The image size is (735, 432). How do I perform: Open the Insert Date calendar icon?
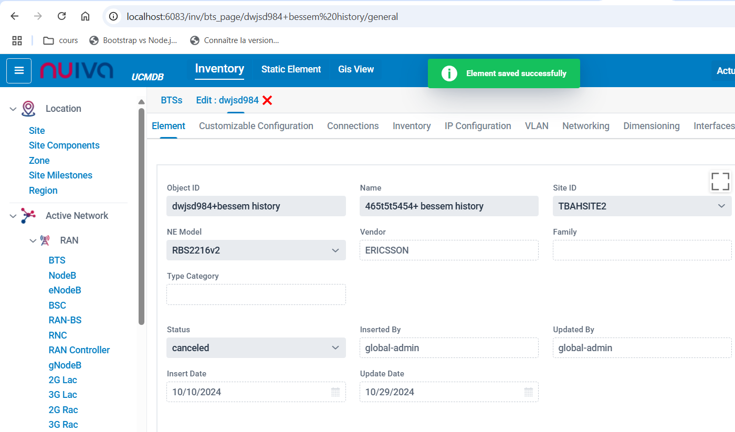pos(335,392)
